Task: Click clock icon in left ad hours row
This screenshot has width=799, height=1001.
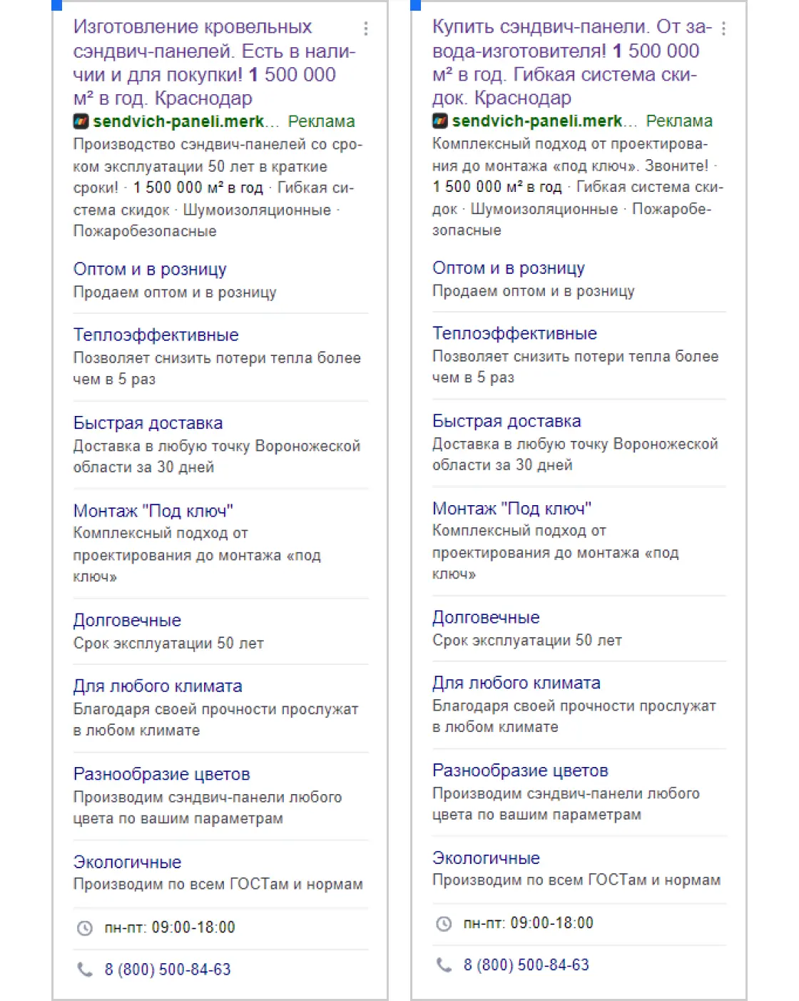Action: click(x=85, y=928)
